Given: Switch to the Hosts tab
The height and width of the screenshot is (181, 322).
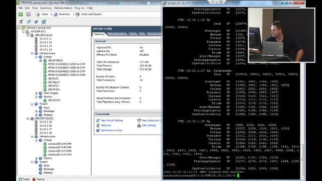Looking at the screenshot, I should coord(133,34).
